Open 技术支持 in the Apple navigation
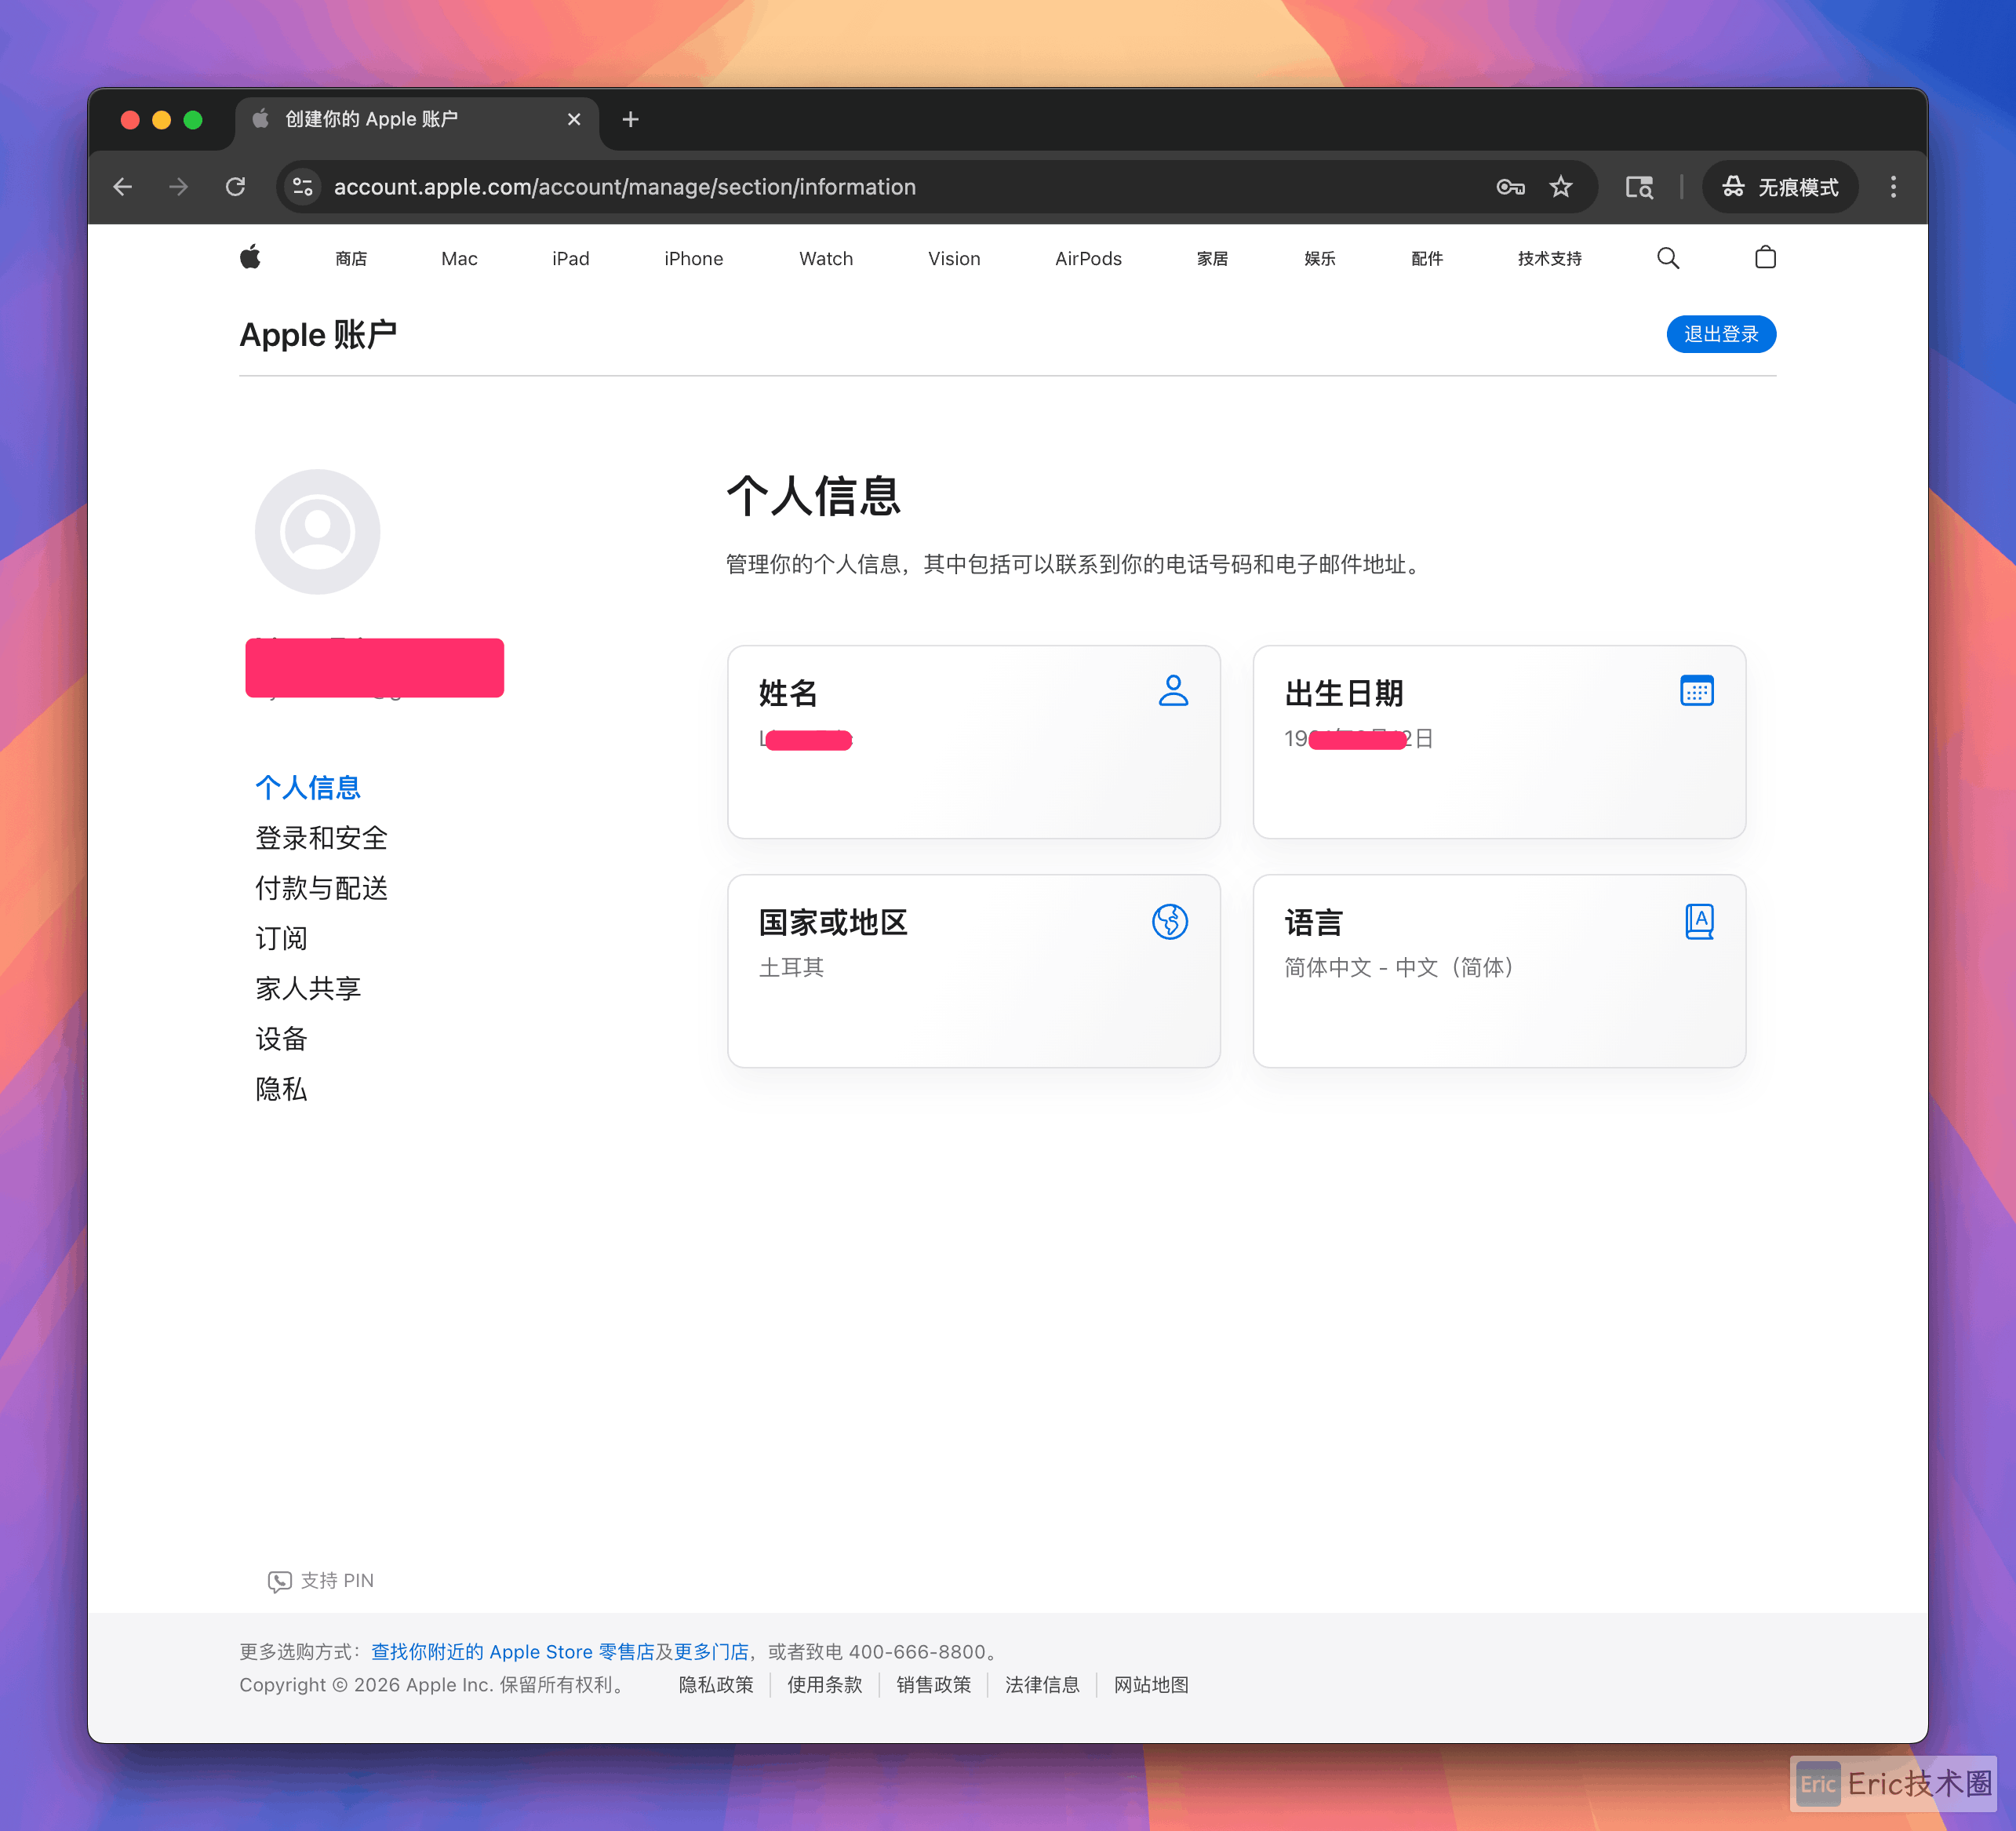 (x=1550, y=259)
